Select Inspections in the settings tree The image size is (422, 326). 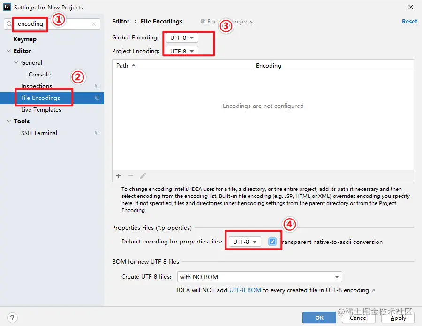coord(37,86)
